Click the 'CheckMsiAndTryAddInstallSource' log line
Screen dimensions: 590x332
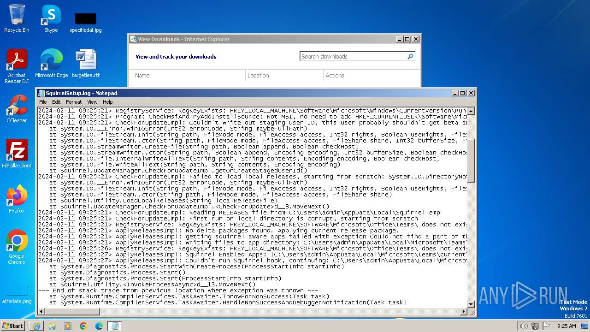point(253,117)
